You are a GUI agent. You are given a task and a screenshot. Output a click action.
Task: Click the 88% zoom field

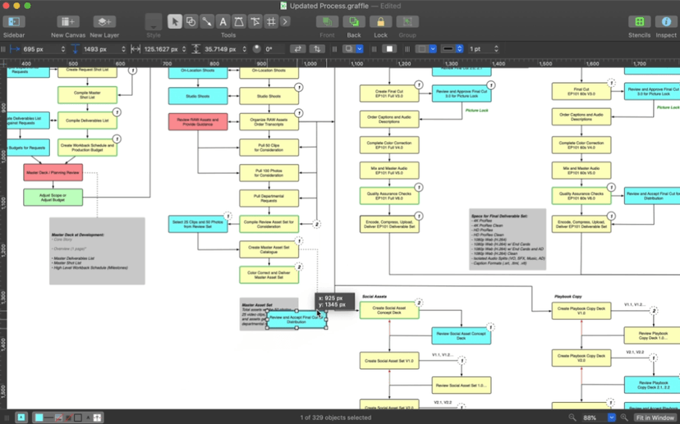pos(594,417)
